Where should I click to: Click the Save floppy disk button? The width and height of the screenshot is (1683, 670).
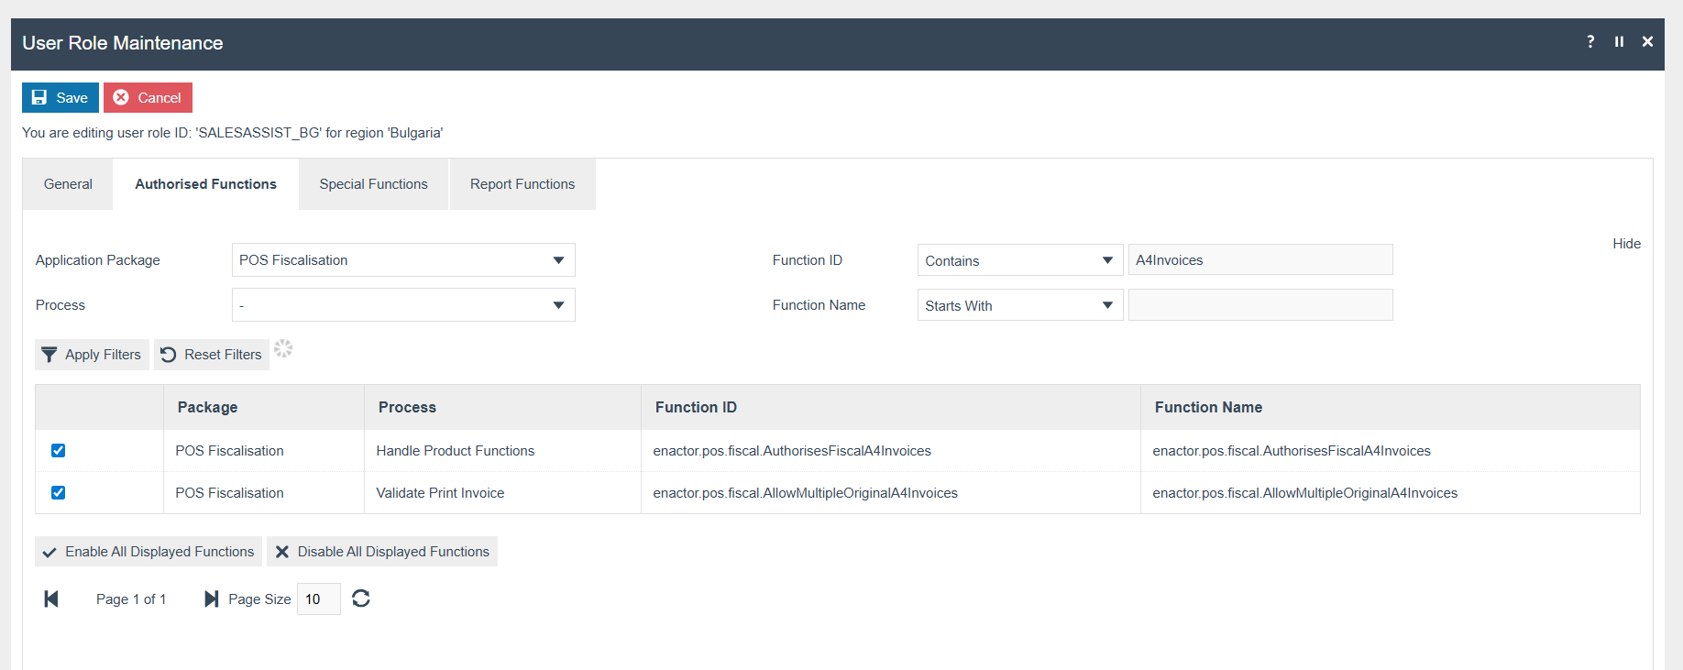pyautogui.click(x=60, y=98)
